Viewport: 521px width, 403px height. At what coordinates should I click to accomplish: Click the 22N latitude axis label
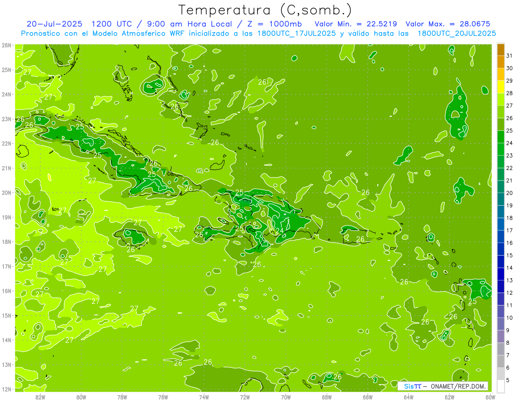click(7, 143)
